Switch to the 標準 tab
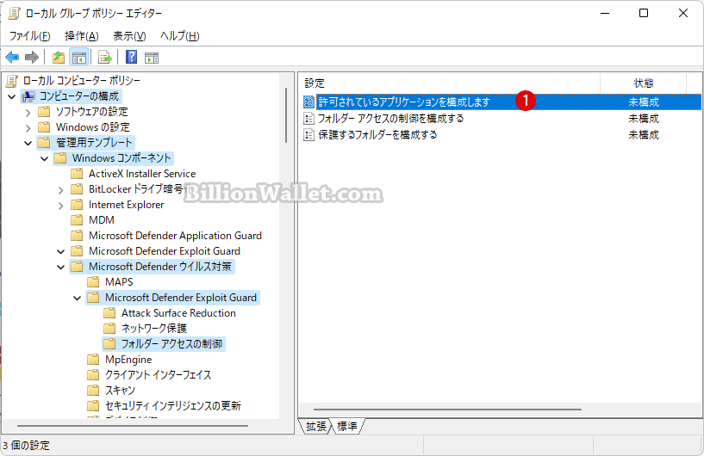This screenshot has height=456, width=704. point(347,426)
